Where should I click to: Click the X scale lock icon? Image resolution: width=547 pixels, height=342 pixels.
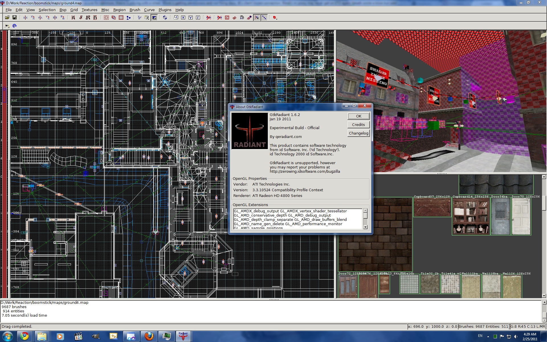pos(183,18)
